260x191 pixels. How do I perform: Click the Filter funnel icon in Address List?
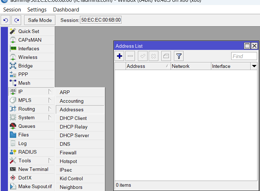tap(179, 56)
